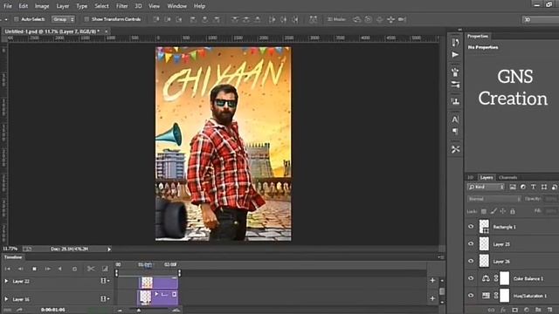Click the Fill value field

[551, 211]
